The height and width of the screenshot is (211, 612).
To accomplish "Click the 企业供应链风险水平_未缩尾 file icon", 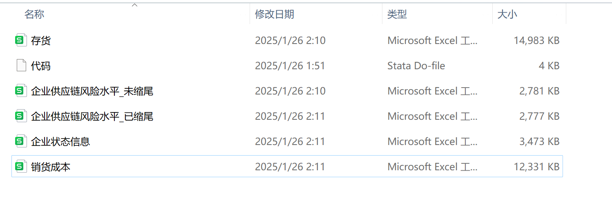I will point(20,91).
